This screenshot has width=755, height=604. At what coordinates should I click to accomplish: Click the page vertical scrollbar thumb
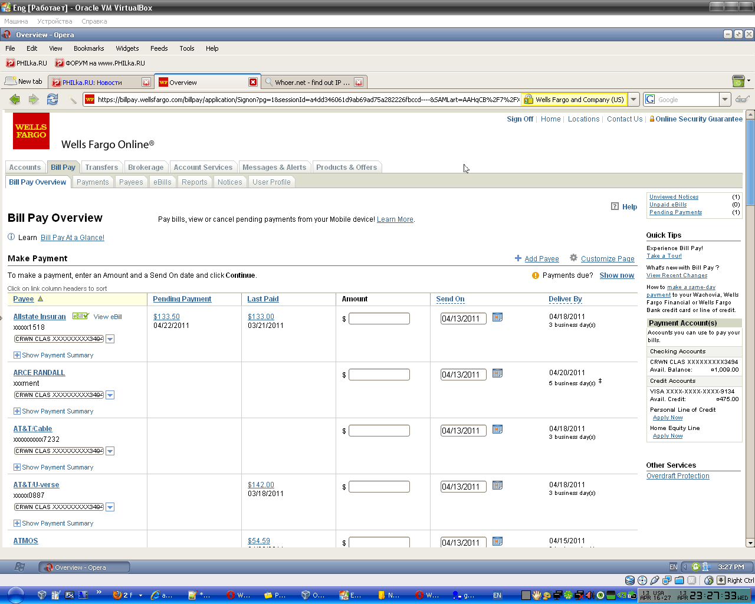(750, 162)
